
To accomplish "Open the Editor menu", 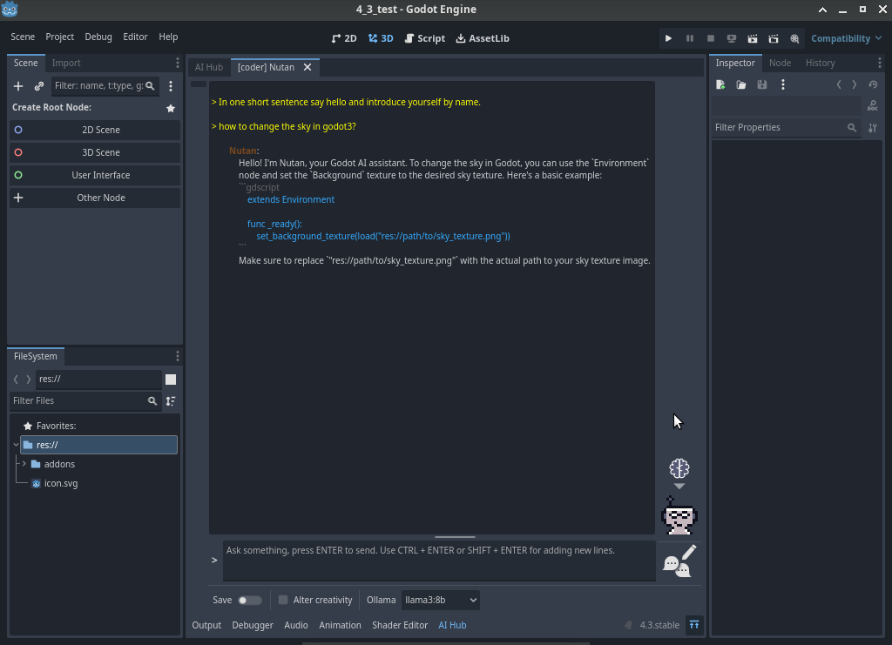I will coord(135,37).
